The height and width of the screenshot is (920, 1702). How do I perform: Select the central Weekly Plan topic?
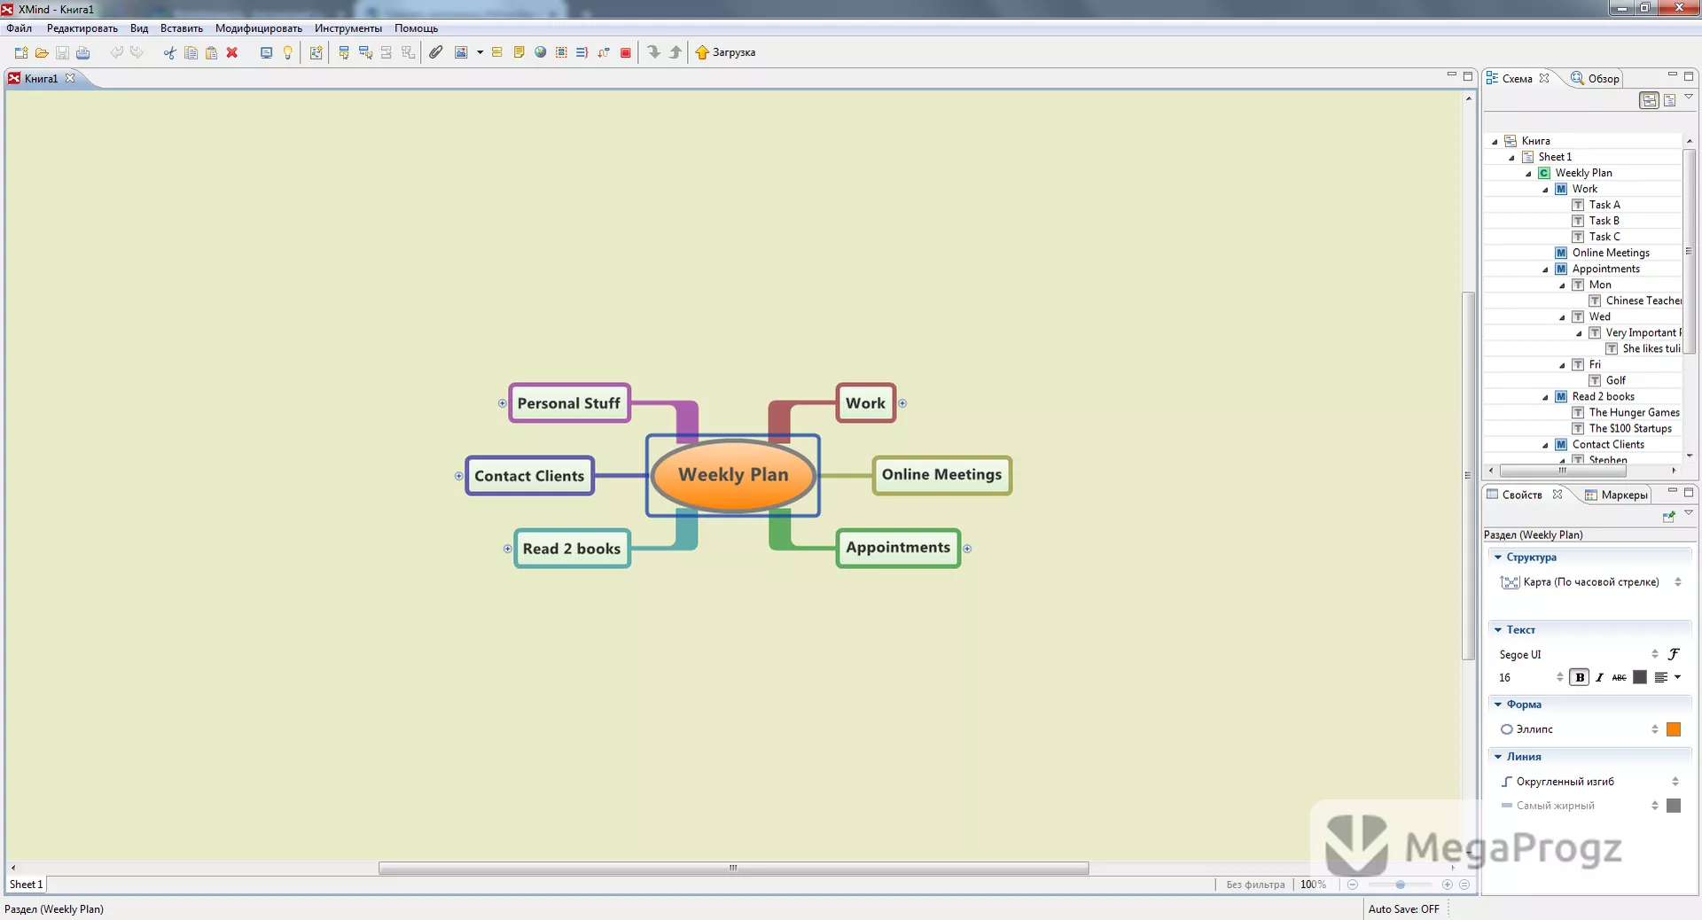(x=733, y=475)
